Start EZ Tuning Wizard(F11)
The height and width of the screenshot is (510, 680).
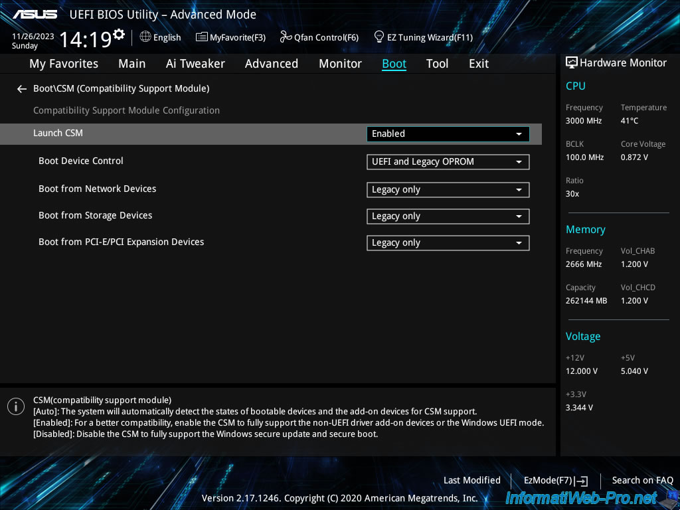click(x=430, y=37)
